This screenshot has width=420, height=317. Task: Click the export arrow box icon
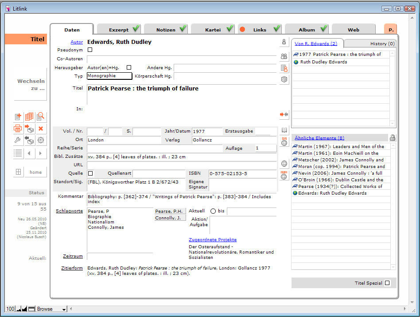(29, 129)
